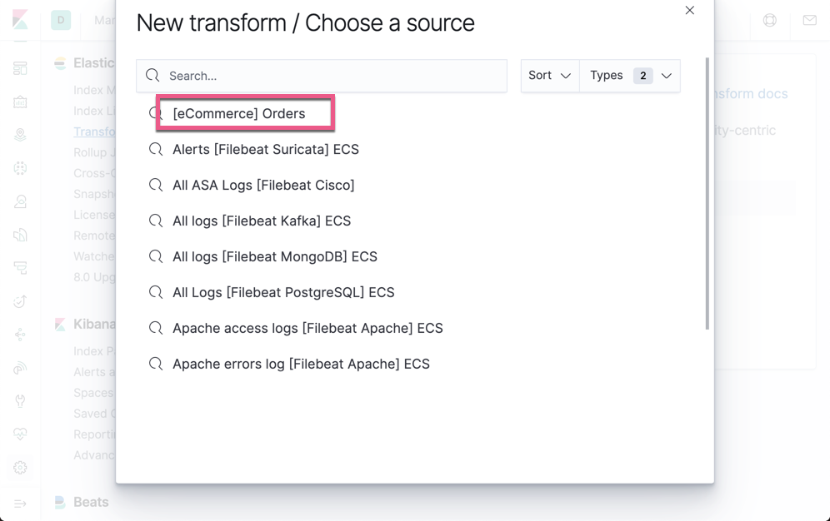Select All logs [Filebeat Kafka] ECS
Screen dimensions: 830x521
click(x=261, y=221)
